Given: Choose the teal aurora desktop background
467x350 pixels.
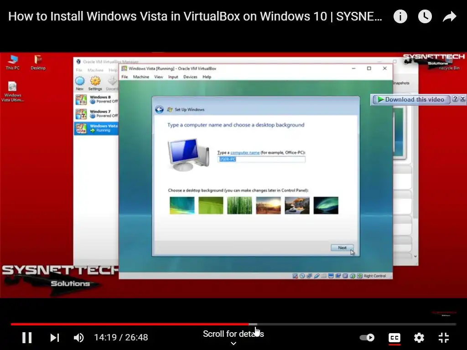Looking at the screenshot, I should (182, 206).
